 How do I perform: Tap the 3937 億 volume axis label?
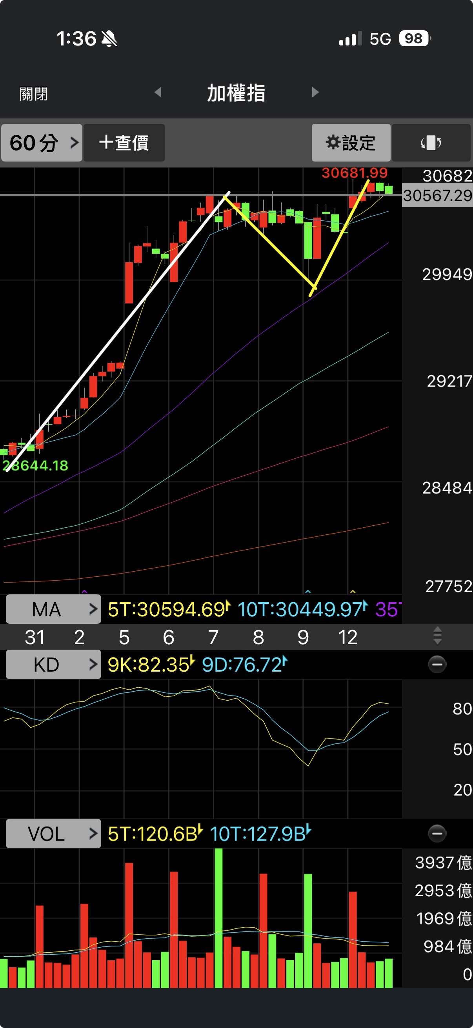point(444,863)
